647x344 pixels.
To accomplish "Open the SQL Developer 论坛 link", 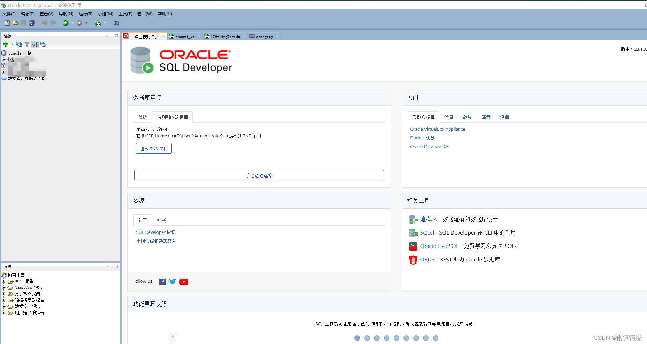I will tap(156, 232).
